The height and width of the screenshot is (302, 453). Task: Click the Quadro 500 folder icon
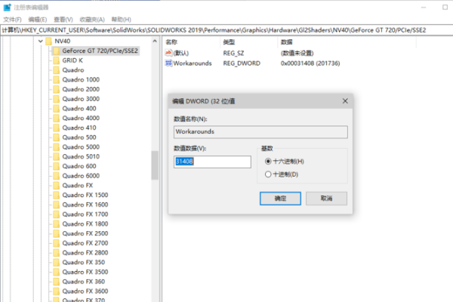pos(57,137)
